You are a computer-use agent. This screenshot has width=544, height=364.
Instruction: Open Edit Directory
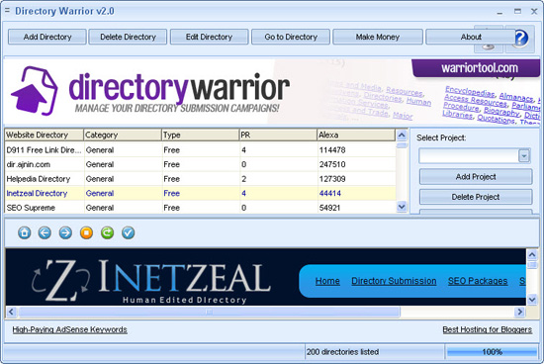210,37
